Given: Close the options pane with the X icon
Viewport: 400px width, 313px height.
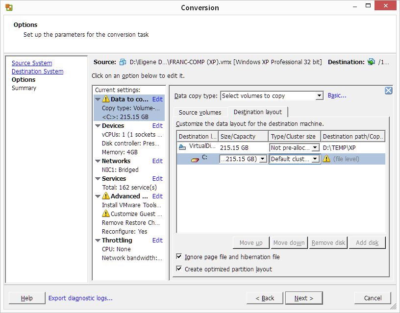Looking at the screenshot, I should point(388,91).
